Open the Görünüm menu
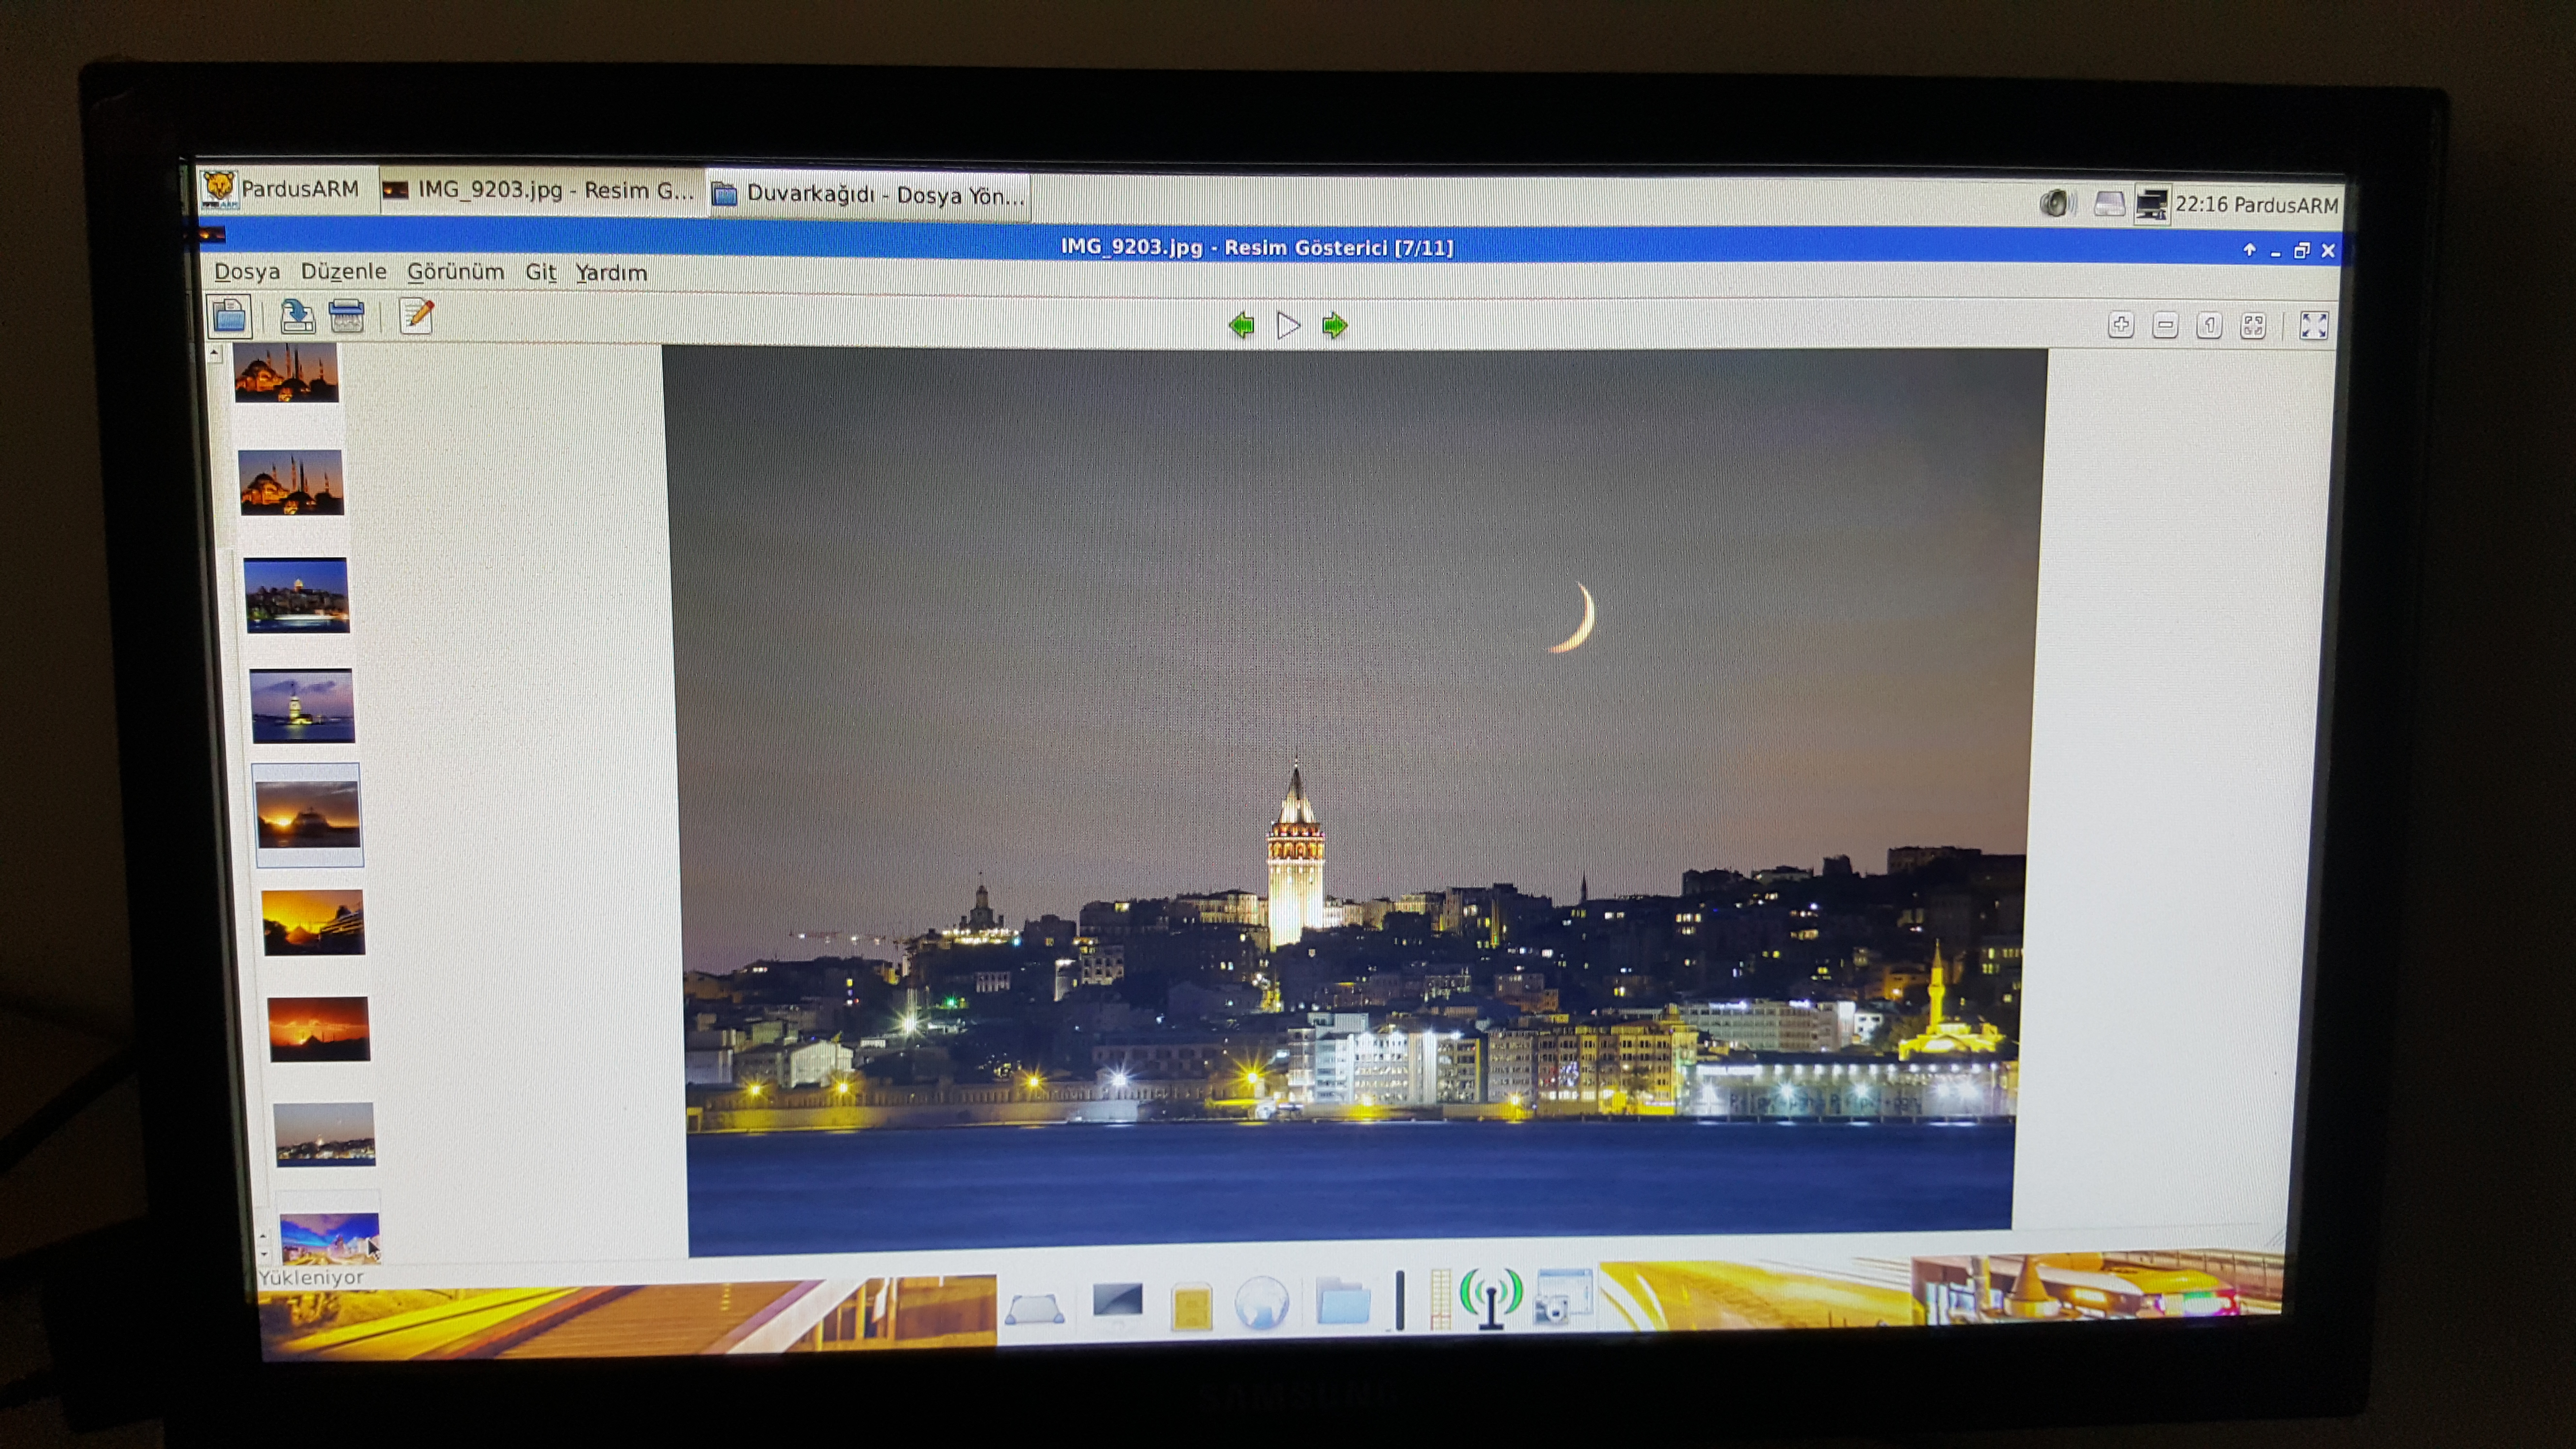2576x1449 pixels. [455, 272]
